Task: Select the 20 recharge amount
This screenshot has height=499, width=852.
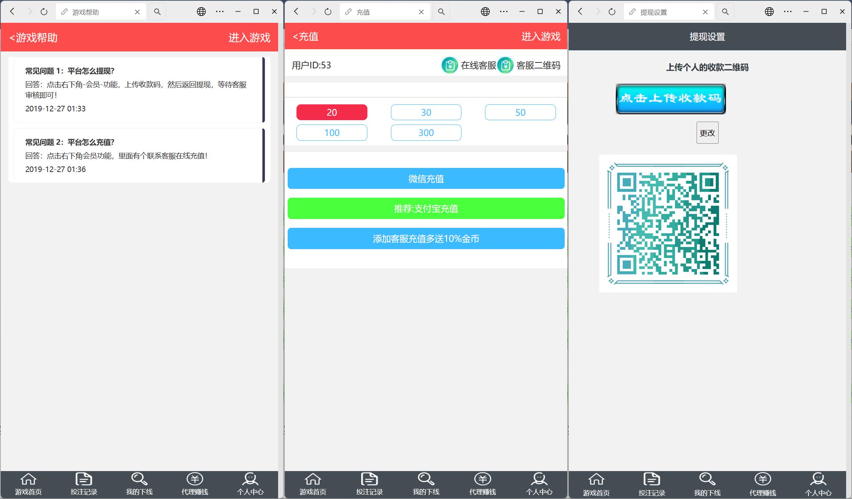Action: (x=332, y=112)
